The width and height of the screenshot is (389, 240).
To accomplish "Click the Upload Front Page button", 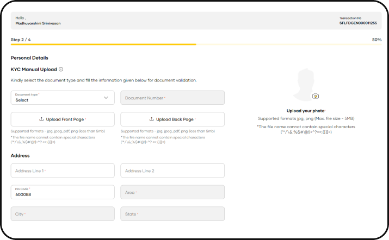I will pyautogui.click(x=63, y=119).
